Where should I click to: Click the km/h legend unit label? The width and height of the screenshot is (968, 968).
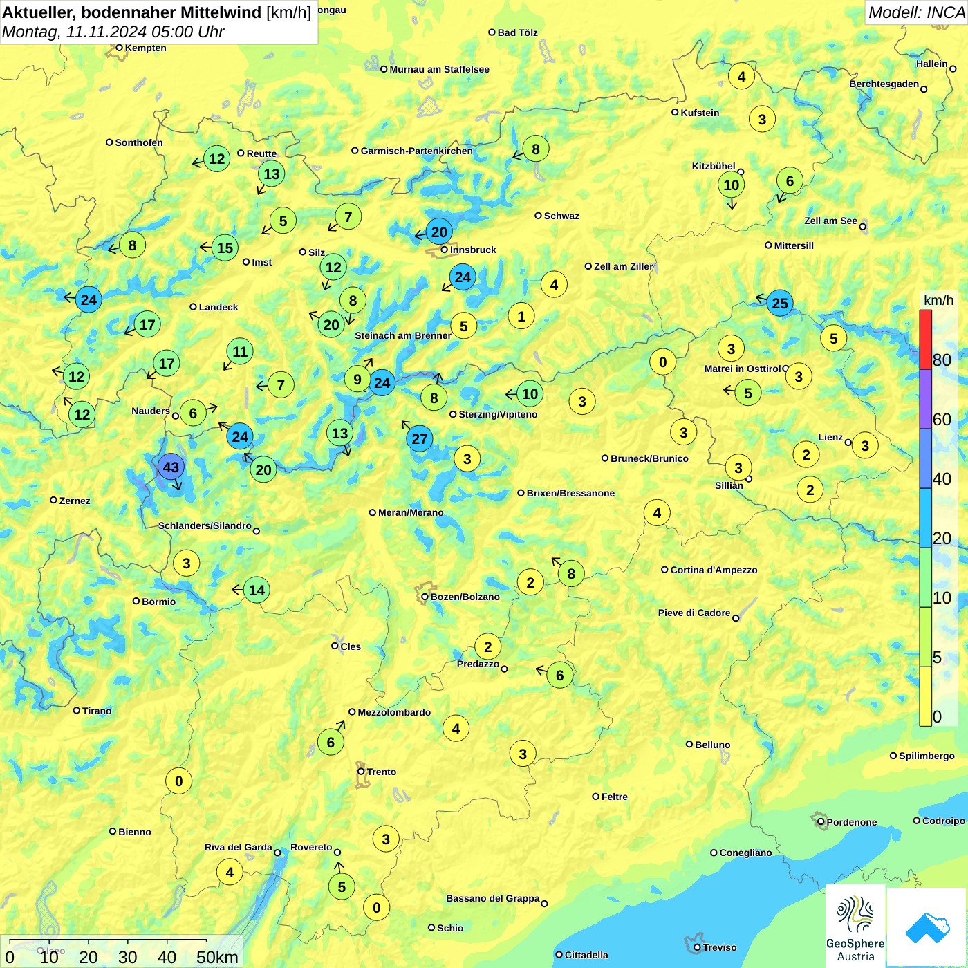(x=938, y=300)
